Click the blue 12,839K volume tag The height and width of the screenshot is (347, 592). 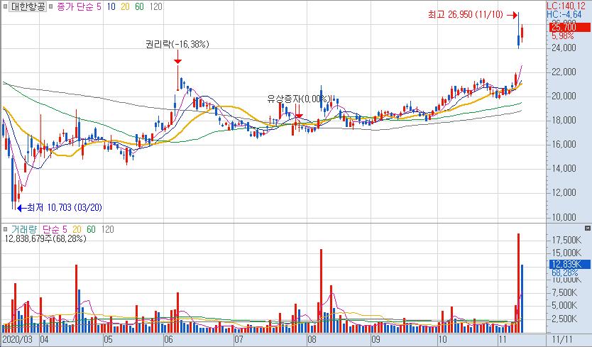coord(569,264)
